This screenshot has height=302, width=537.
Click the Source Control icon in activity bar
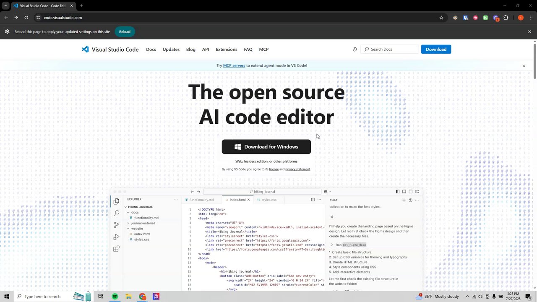point(116,225)
